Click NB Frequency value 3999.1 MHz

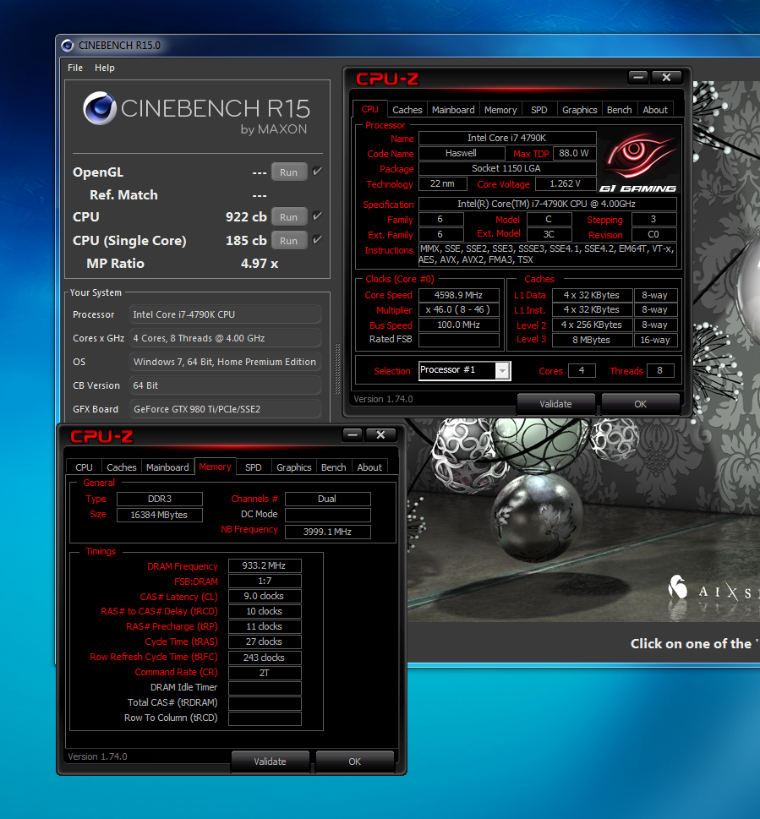[x=327, y=532]
